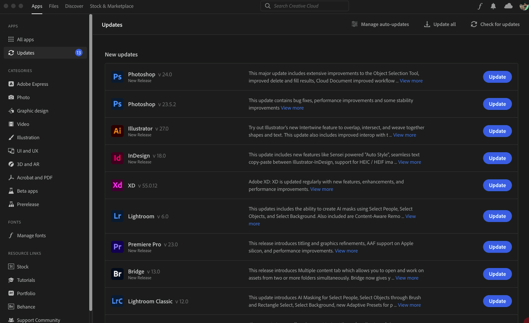The image size is (529, 323).
Task: Click the New updates heading text
Action: 121,55
